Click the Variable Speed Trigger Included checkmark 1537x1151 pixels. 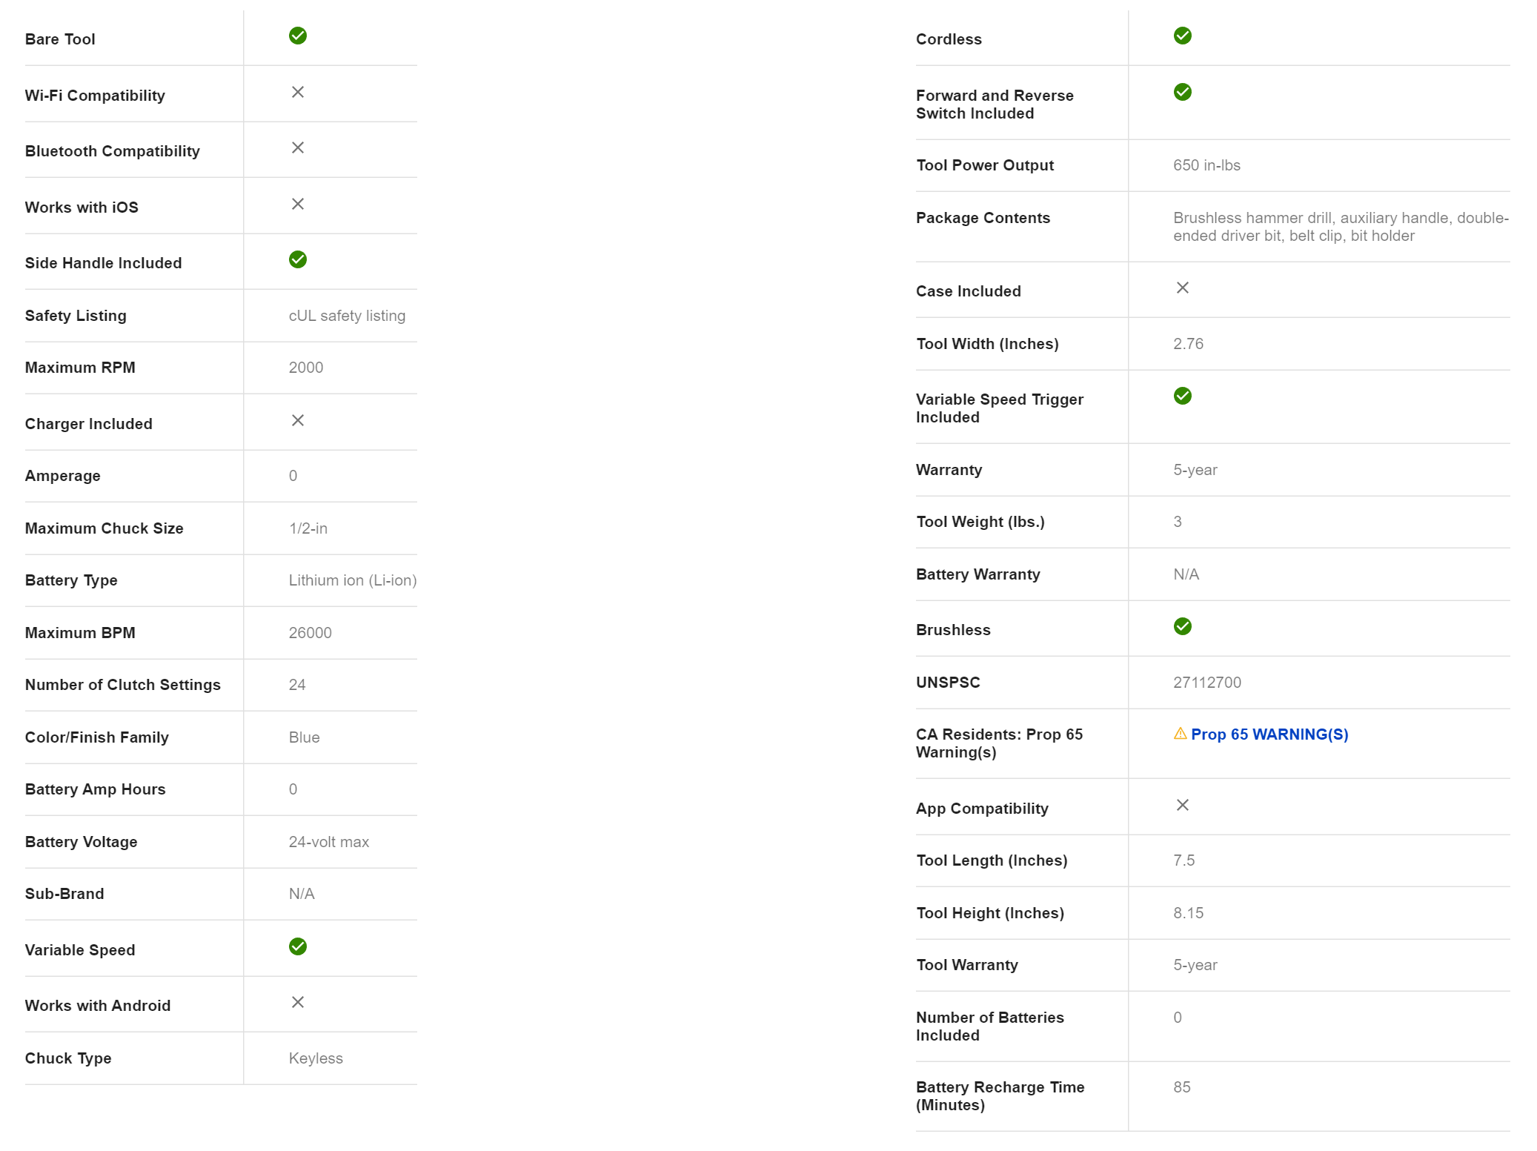coord(1183,396)
